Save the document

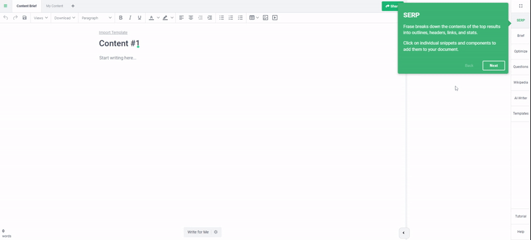(x=25, y=18)
